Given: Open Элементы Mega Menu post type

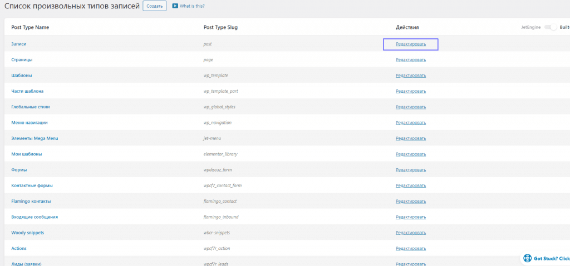Looking at the screenshot, I should point(35,138).
